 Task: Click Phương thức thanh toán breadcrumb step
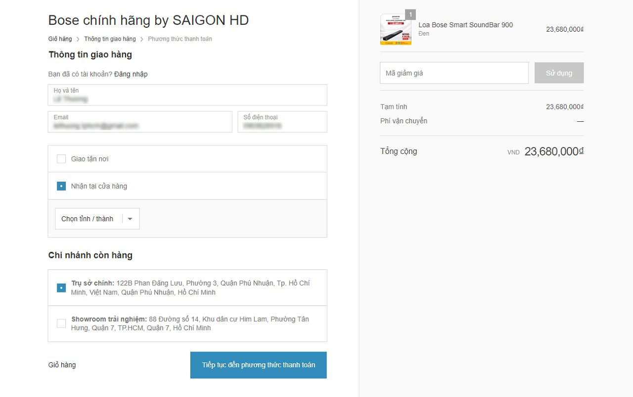pyautogui.click(x=180, y=39)
